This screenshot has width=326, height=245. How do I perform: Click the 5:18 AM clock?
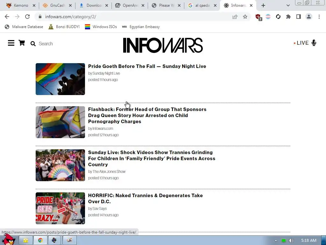click(308, 241)
